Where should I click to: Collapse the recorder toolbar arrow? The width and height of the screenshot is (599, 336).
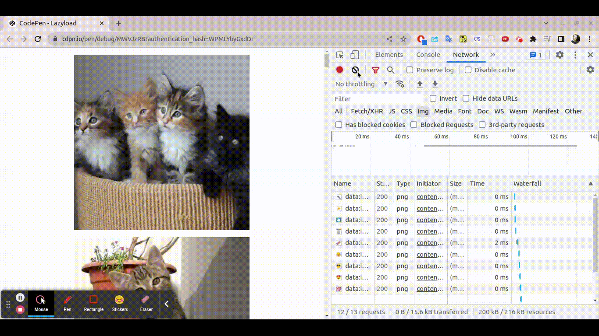pos(166,304)
